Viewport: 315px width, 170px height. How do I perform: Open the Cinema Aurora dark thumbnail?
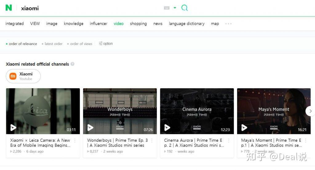pyautogui.click(x=197, y=111)
